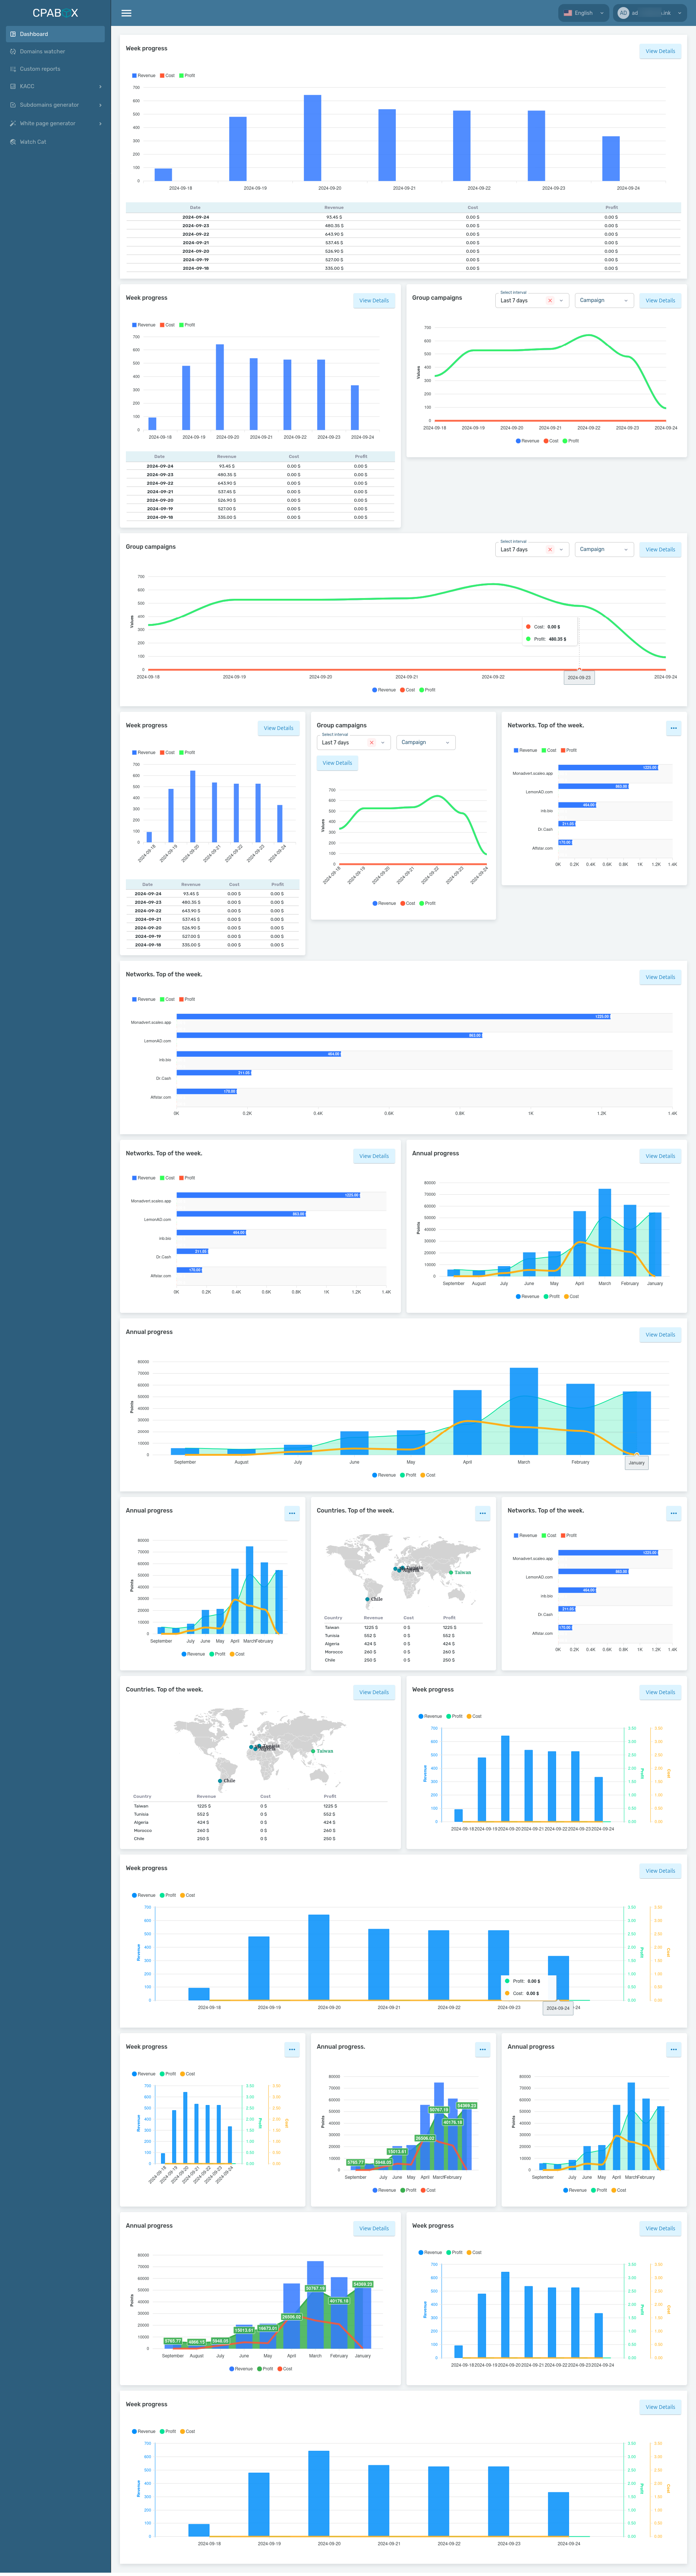Click the KACC sidebar icon

(x=13, y=86)
